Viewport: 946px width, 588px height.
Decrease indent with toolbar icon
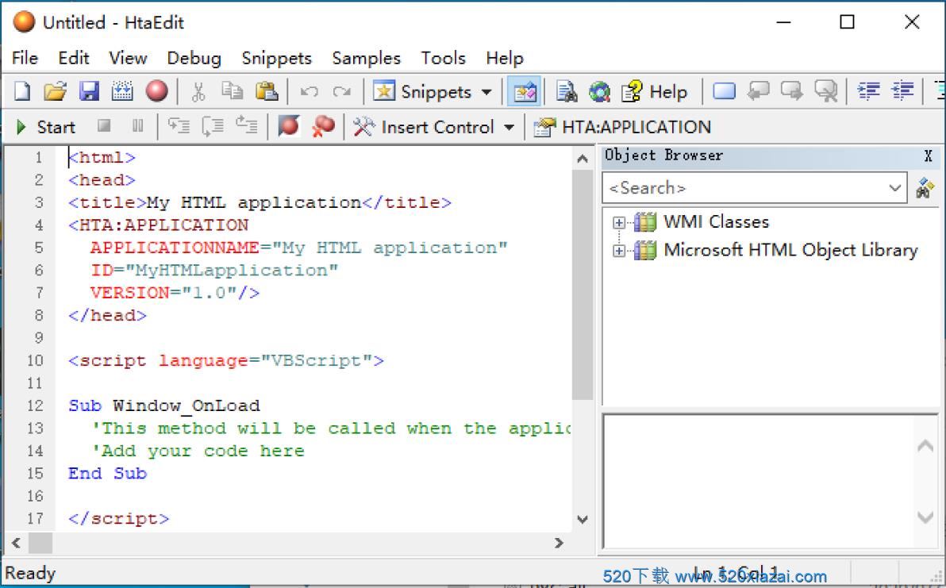click(x=869, y=92)
